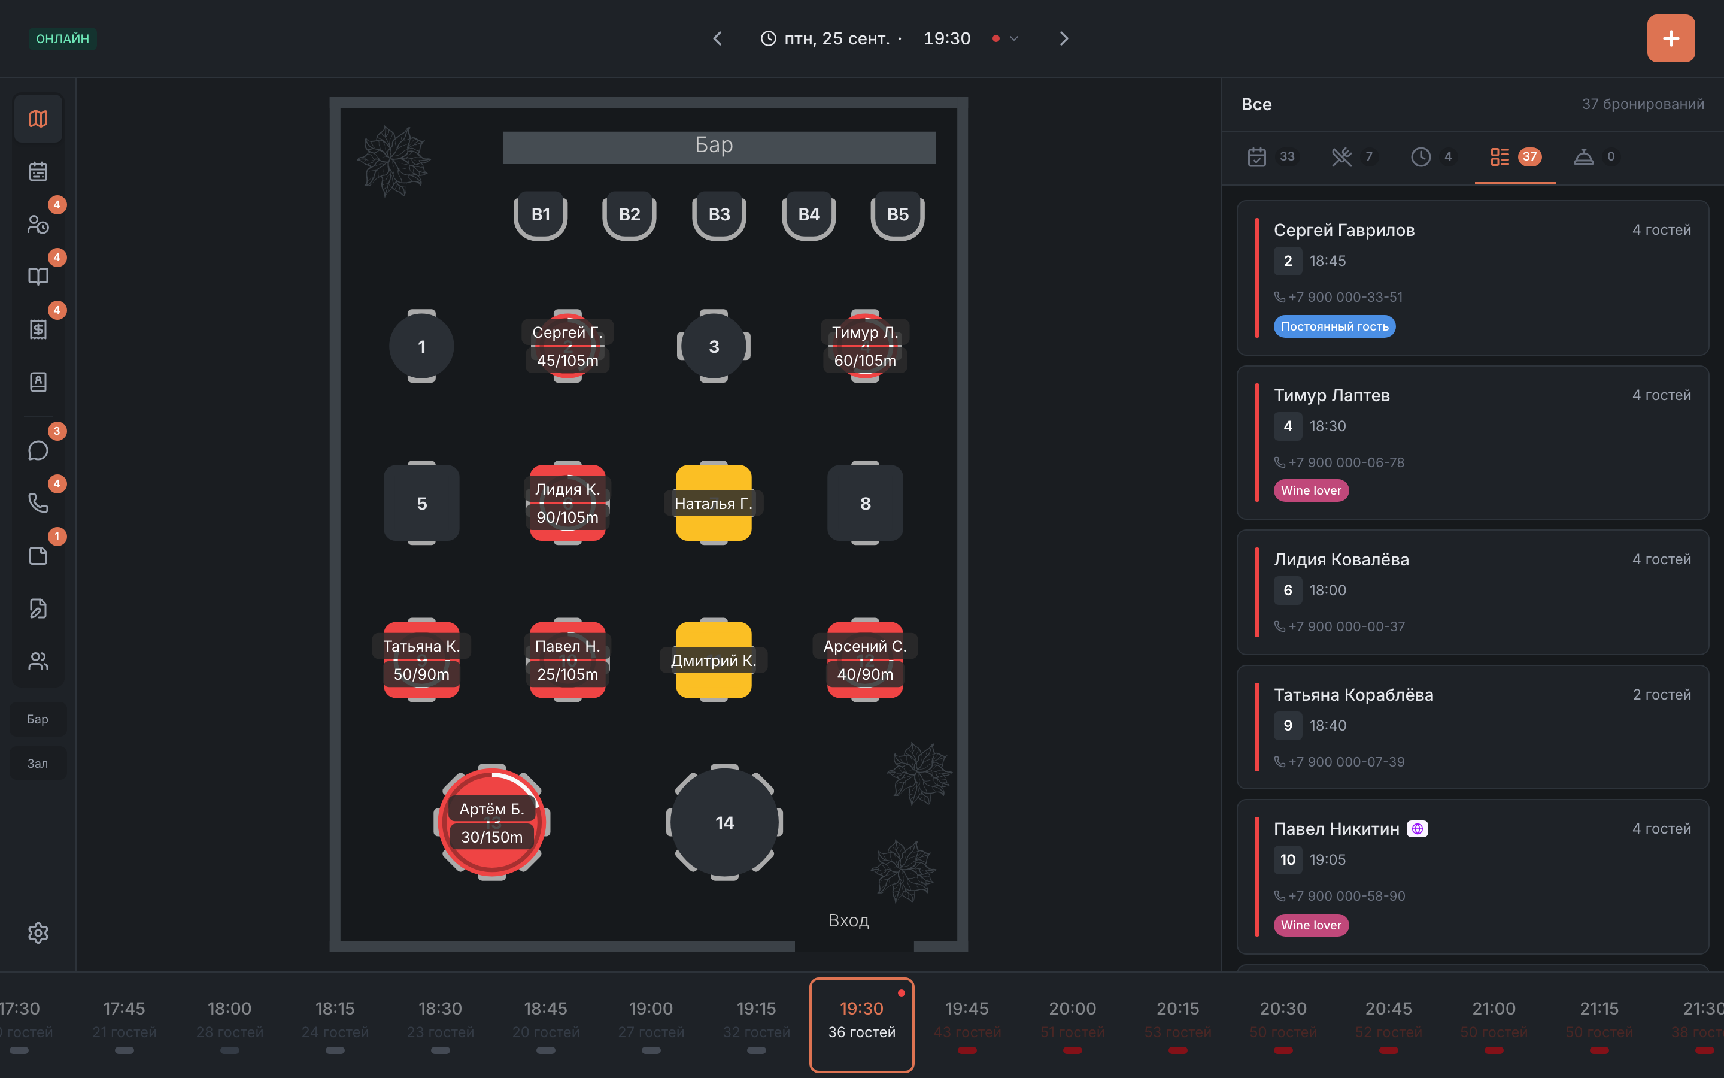
Task: Open the floor map view icon
Action: coord(38,119)
